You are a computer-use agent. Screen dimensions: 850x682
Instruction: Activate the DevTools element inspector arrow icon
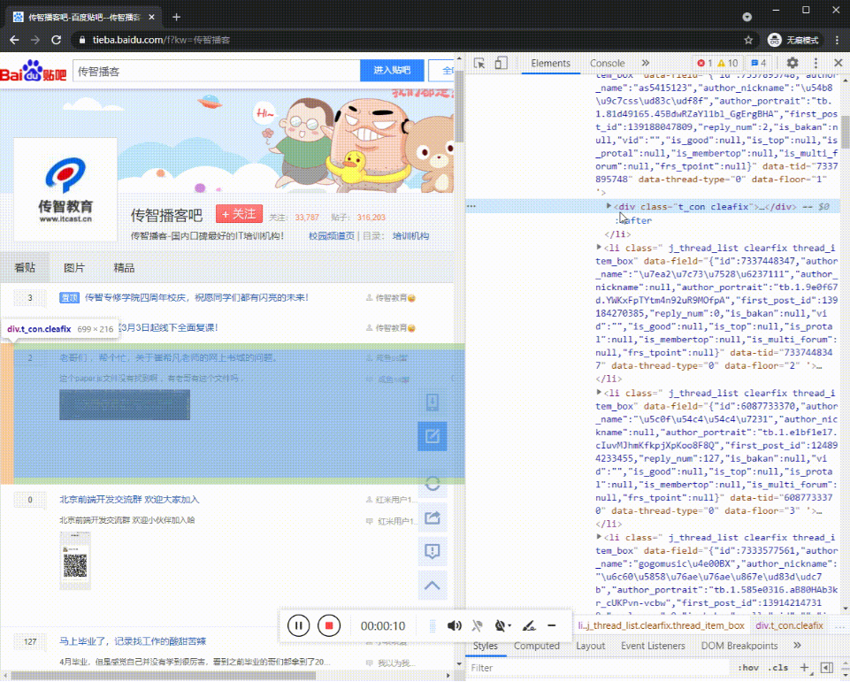[x=479, y=63]
